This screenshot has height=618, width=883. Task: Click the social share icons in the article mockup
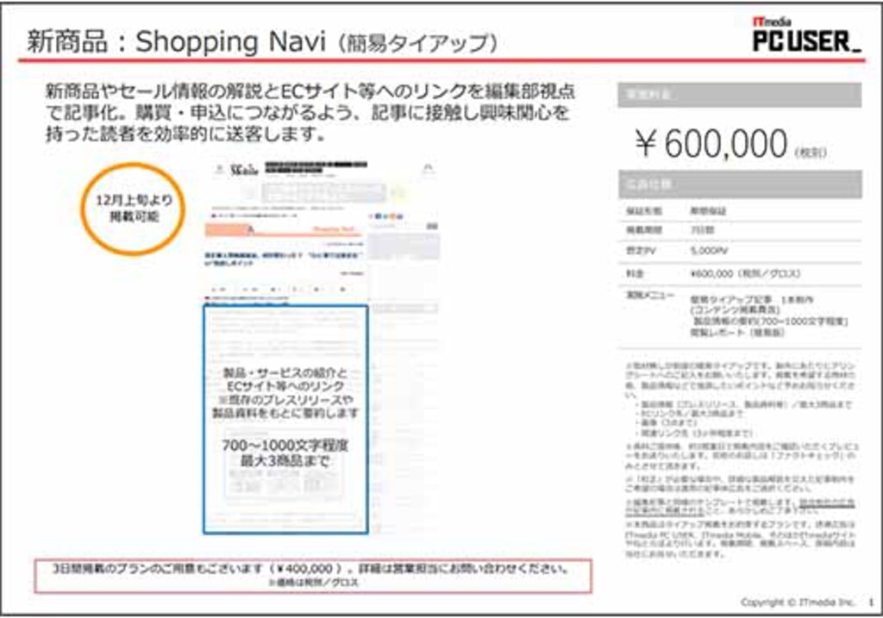(x=388, y=216)
